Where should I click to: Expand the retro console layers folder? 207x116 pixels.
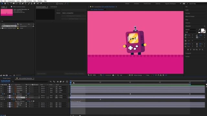1,28
